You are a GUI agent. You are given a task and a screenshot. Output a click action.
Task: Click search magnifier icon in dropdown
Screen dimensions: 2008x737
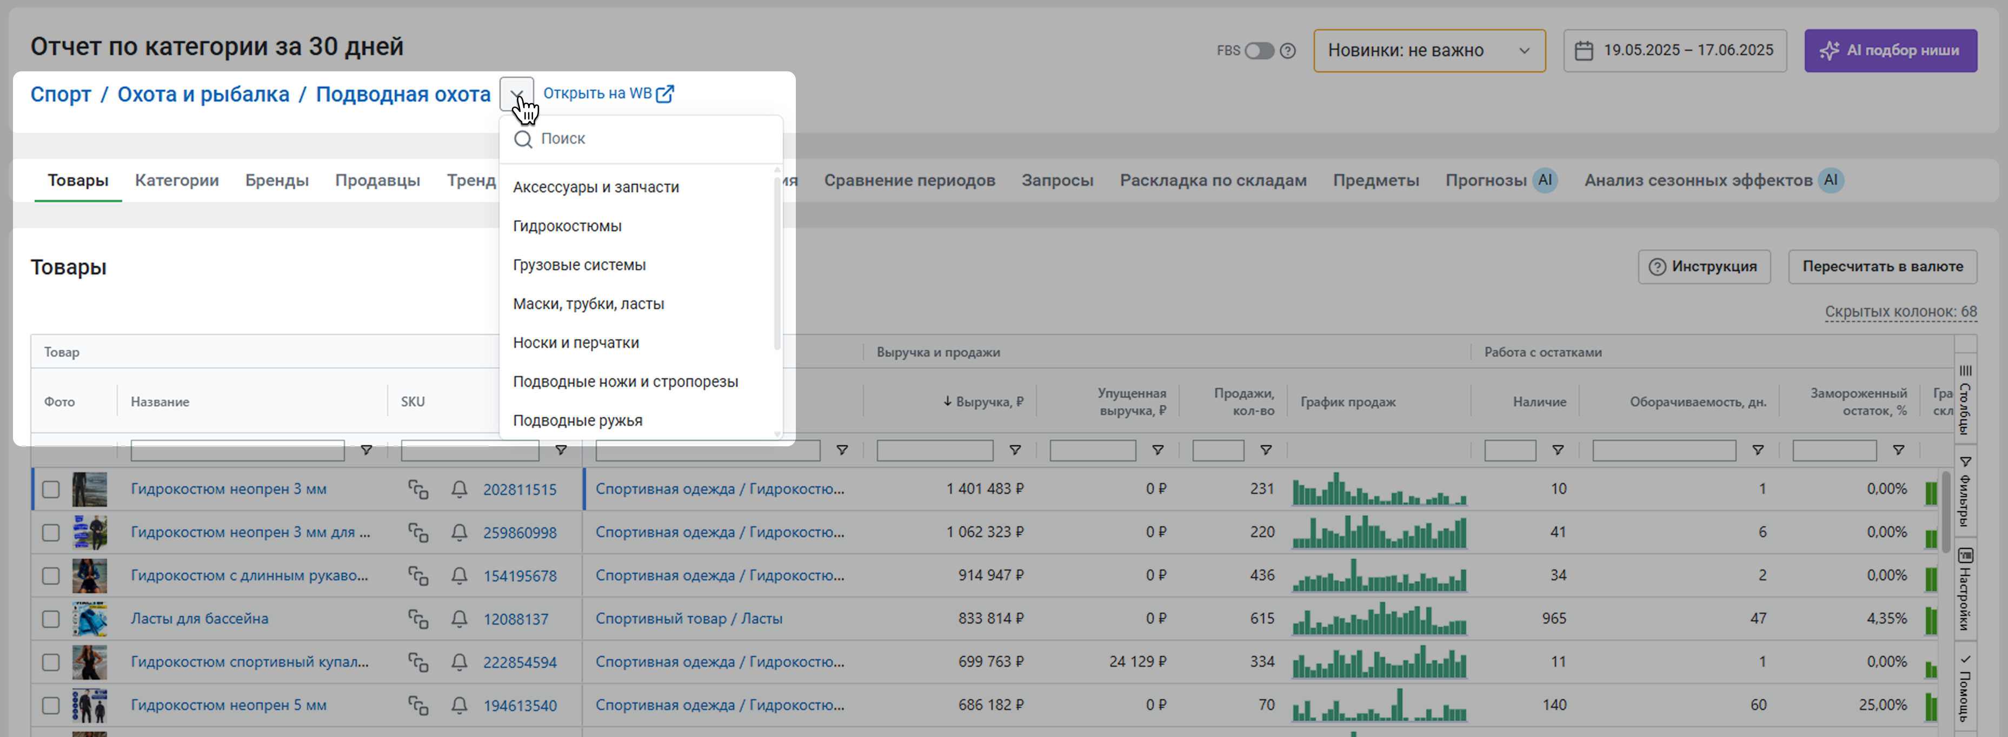point(523,139)
